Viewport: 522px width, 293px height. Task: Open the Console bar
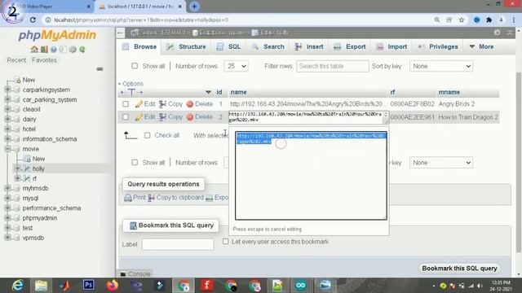point(135,273)
